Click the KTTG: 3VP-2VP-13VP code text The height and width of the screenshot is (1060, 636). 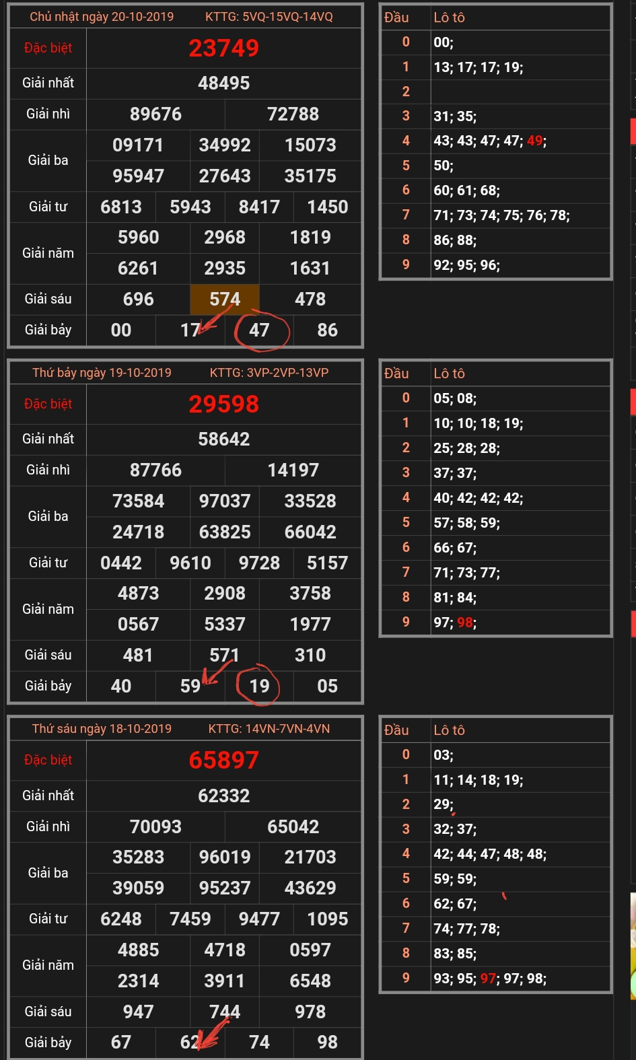point(269,373)
